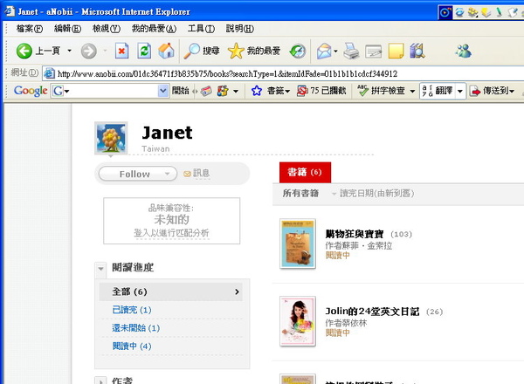Click the envelope message icon near Follow
The height and width of the screenshot is (384, 524).
coord(187,174)
